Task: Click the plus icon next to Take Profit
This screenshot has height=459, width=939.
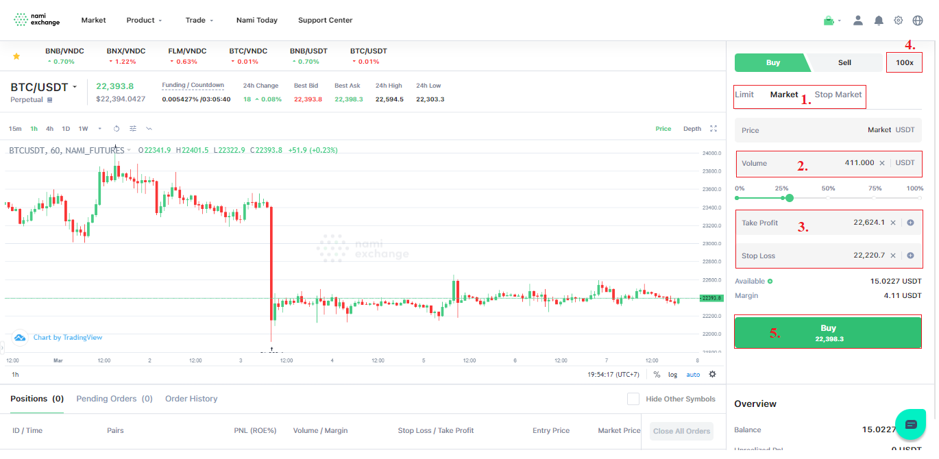Action: click(x=910, y=223)
